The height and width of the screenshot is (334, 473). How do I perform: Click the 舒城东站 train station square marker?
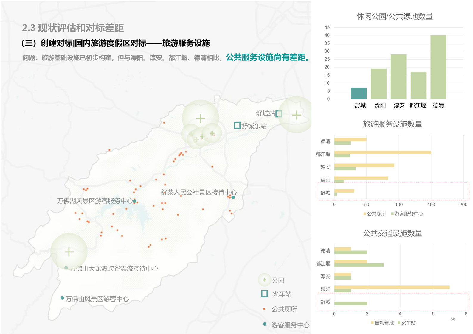pos(237,125)
